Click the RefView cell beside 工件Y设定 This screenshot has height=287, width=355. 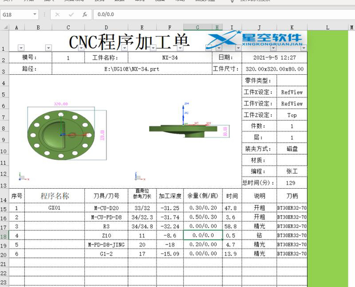pyautogui.click(x=292, y=104)
